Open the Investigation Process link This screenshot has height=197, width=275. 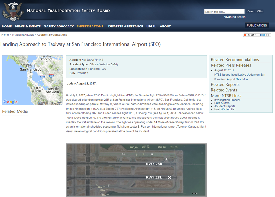[x=227, y=100]
